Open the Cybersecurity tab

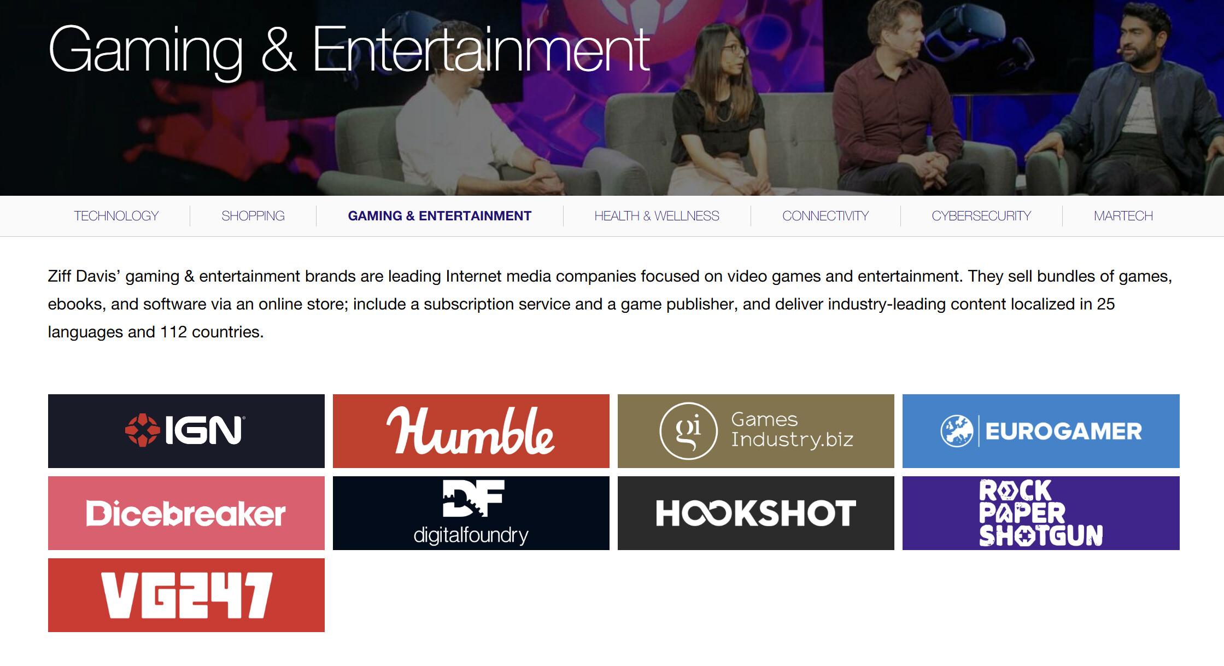[981, 216]
